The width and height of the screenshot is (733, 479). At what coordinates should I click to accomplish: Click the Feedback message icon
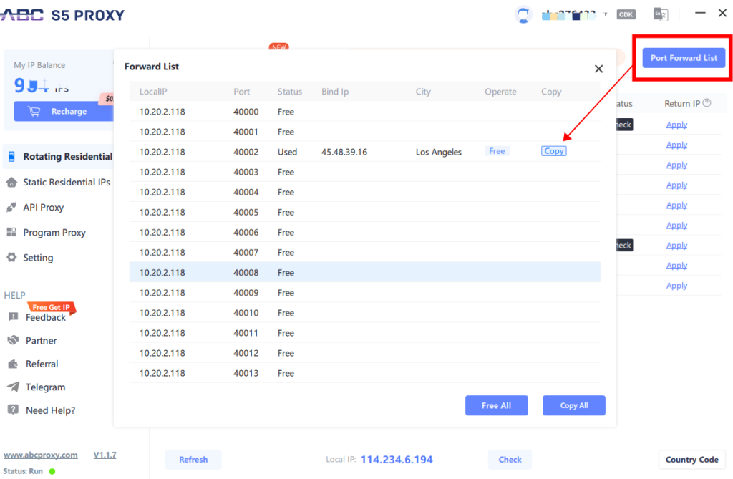[13, 316]
